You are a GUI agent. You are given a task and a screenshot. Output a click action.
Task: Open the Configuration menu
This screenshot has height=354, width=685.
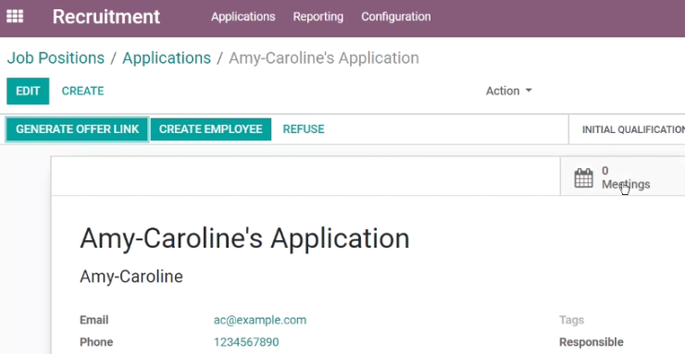tap(396, 17)
